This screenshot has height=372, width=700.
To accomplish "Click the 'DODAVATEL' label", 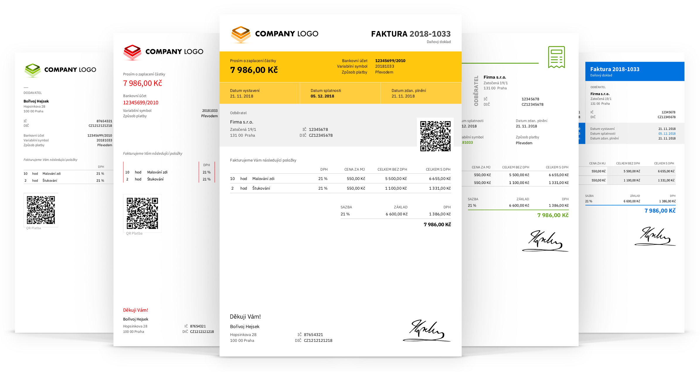I will click(33, 93).
